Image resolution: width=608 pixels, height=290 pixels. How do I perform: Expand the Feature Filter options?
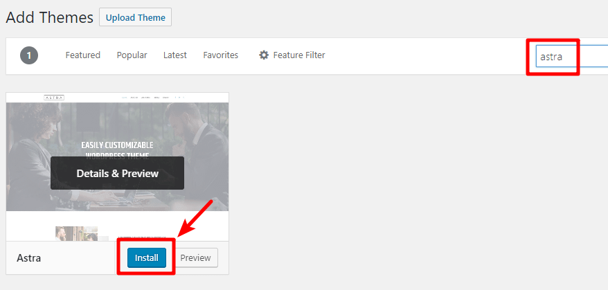click(292, 55)
